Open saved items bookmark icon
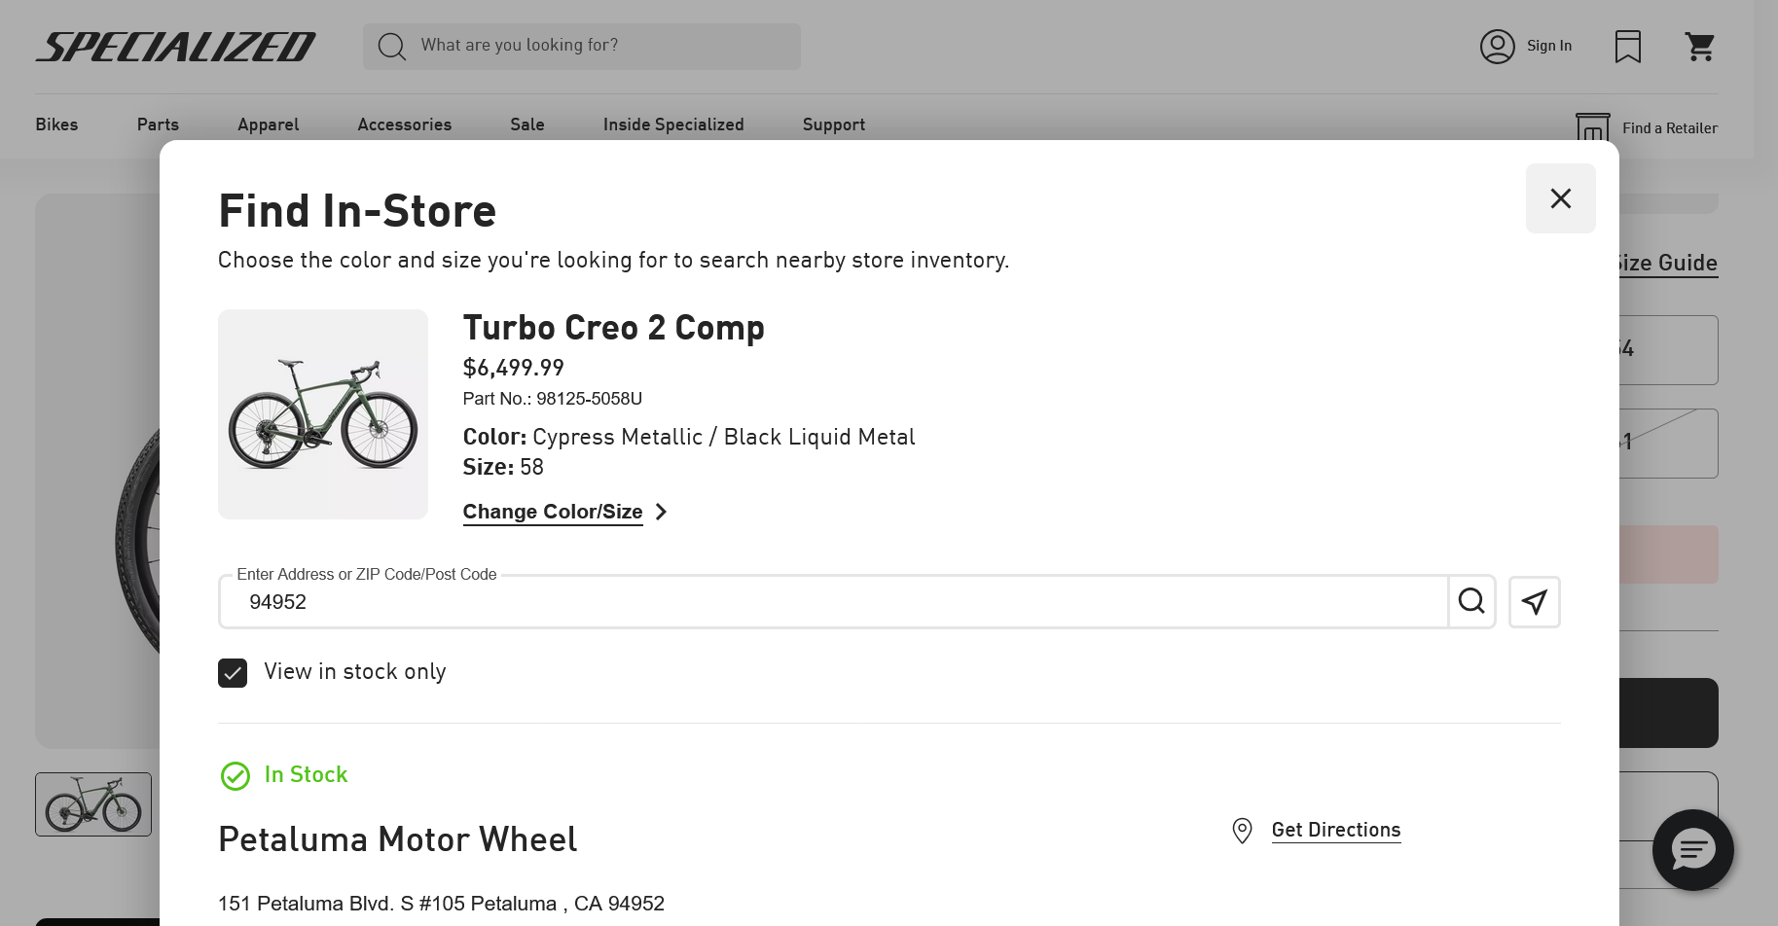Screen dimensions: 1778x926 pos(1627,47)
